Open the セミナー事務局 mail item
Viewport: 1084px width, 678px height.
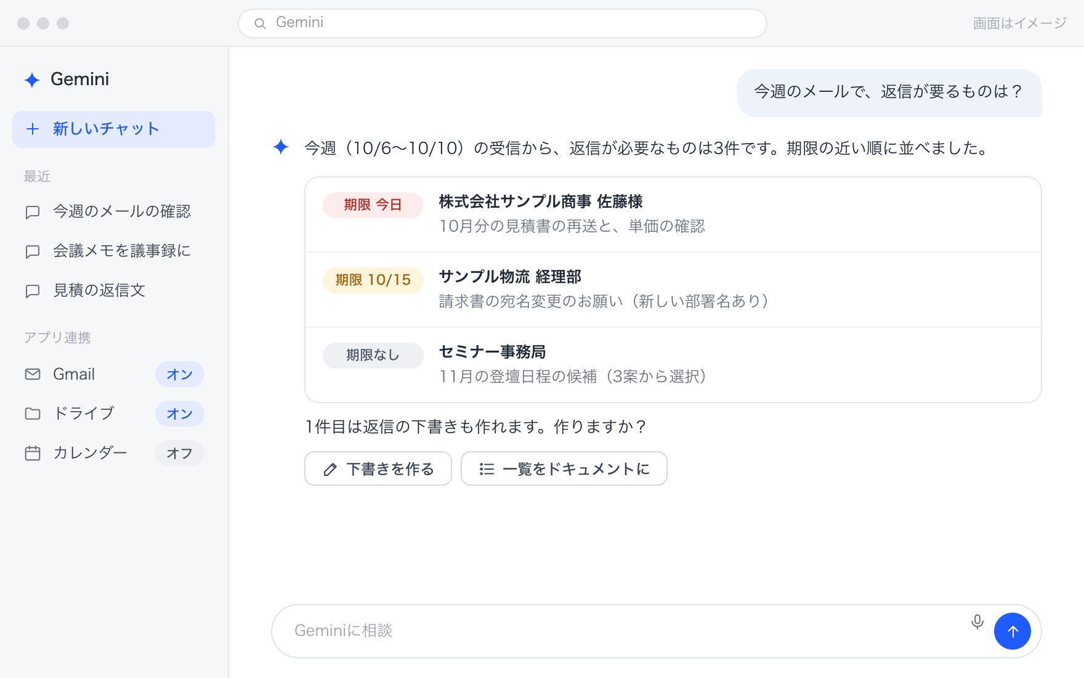[673, 365]
